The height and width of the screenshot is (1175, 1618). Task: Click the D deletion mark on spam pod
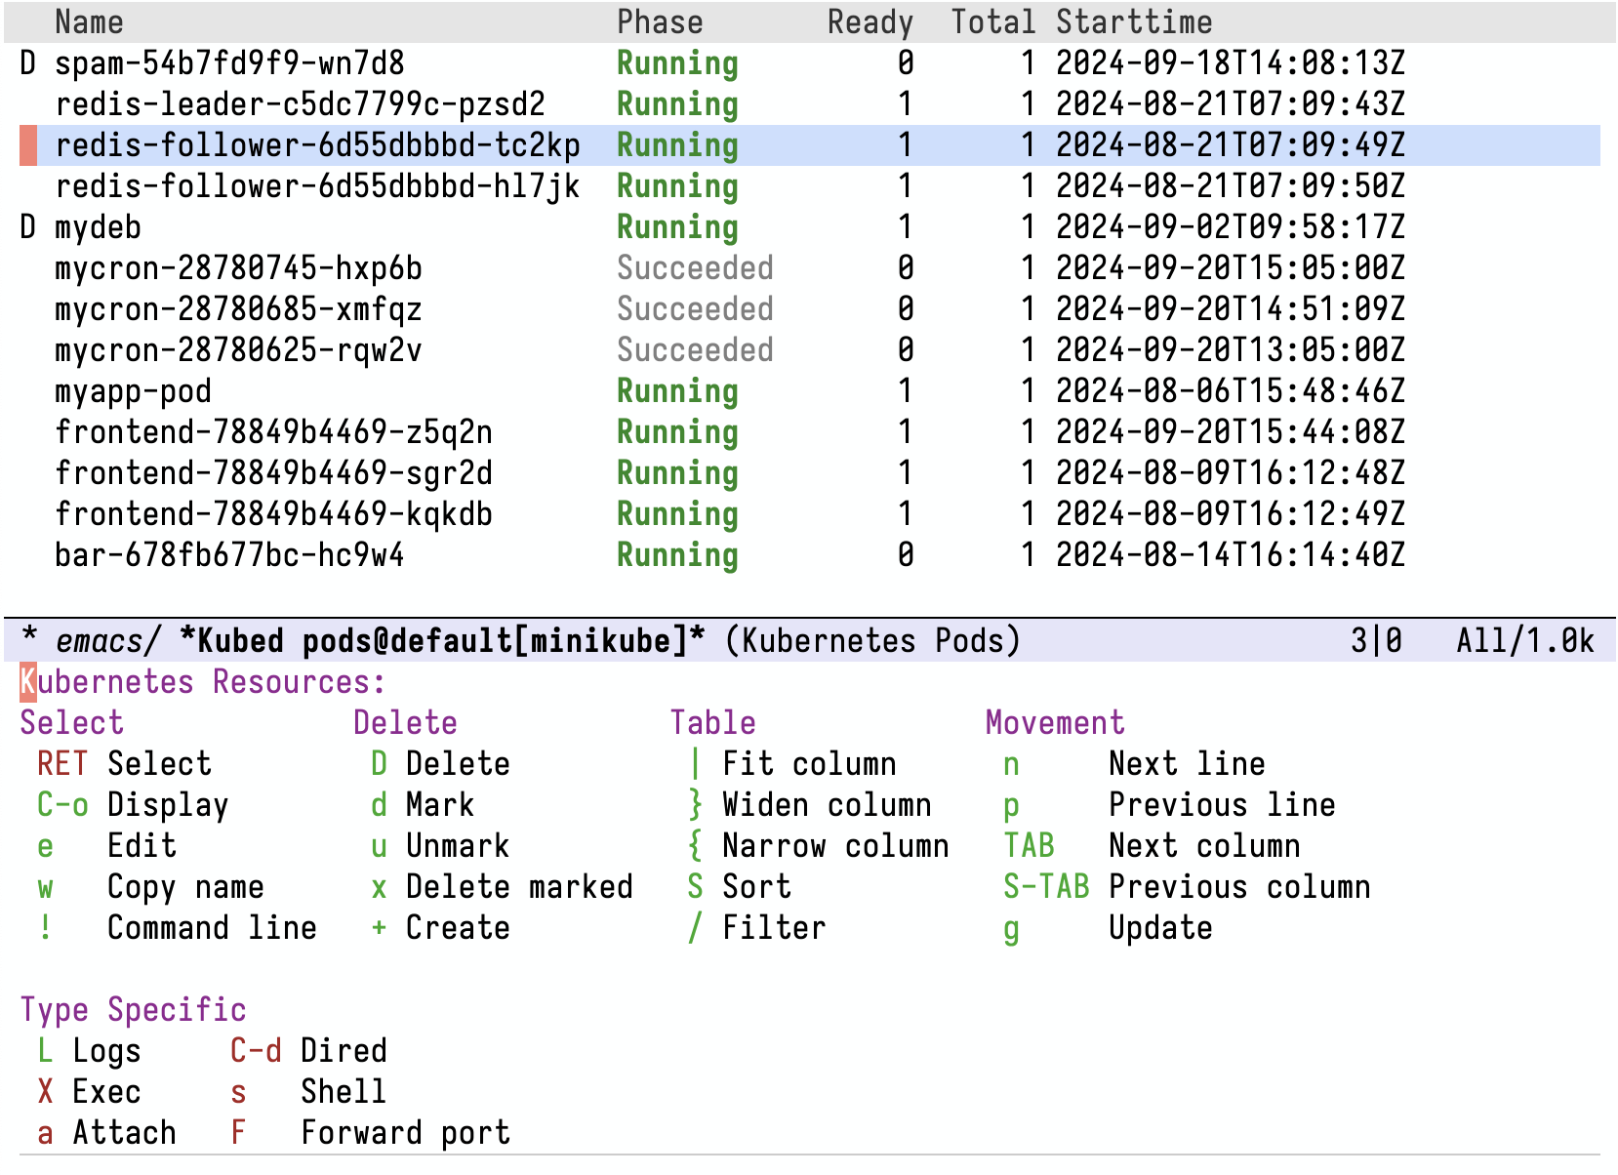pyautogui.click(x=27, y=63)
